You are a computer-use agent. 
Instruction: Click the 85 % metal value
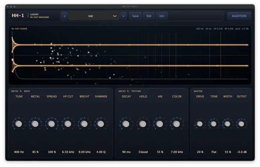coord(35,152)
